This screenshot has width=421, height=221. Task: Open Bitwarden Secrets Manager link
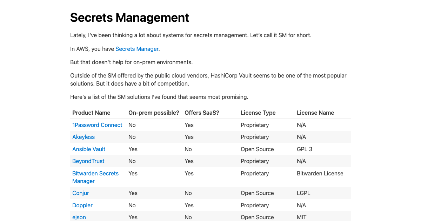(95, 177)
